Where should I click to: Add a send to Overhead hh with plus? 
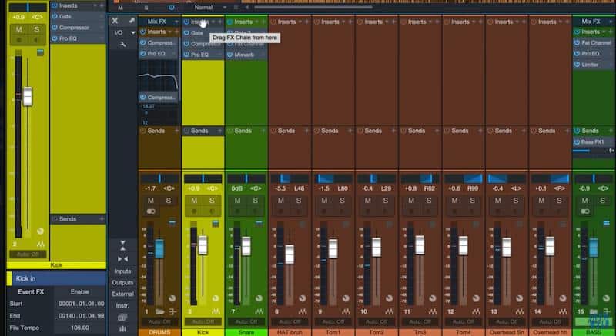(567, 131)
